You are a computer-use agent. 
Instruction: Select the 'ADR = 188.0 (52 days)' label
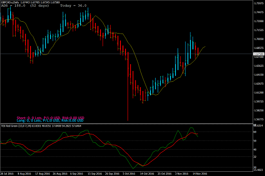click(25, 6)
